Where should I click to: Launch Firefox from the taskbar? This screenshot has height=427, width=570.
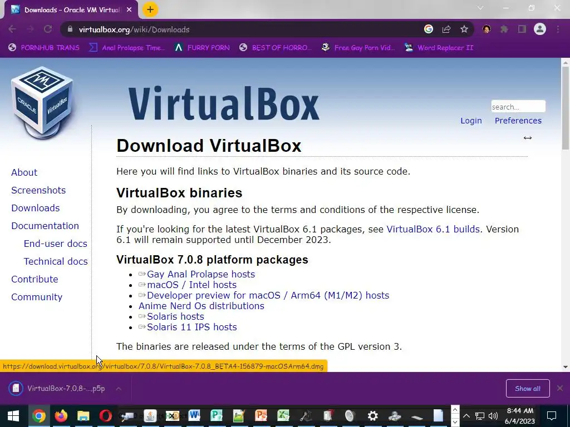point(61,416)
